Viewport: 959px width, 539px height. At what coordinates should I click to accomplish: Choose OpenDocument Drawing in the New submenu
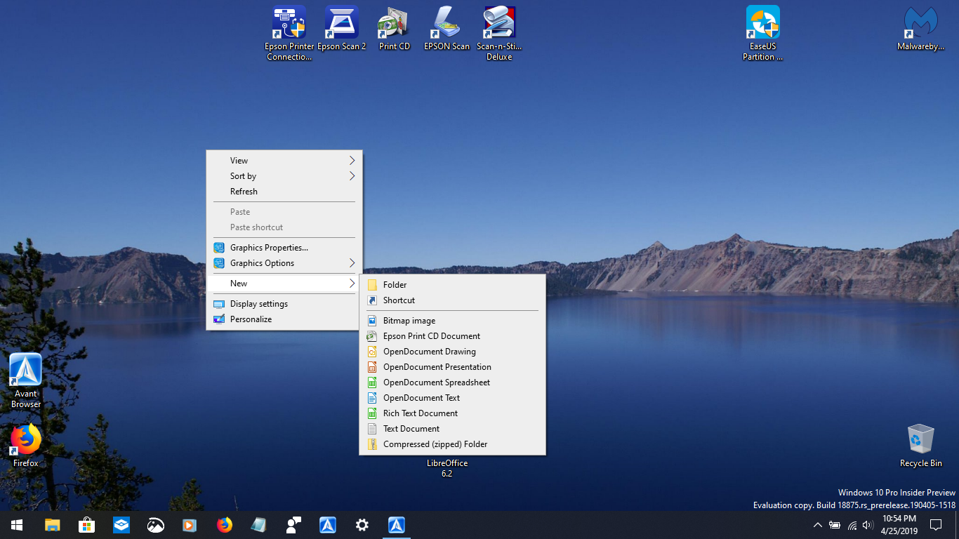452,352
